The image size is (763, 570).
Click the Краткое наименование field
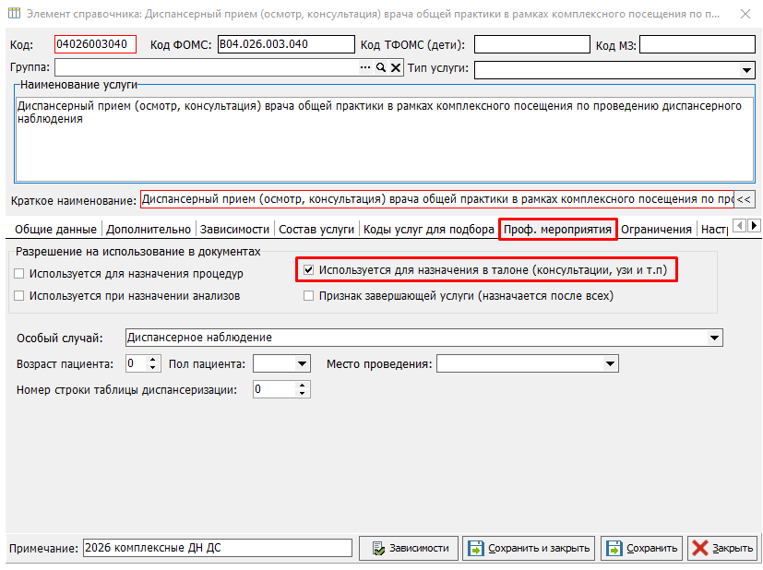(x=437, y=199)
